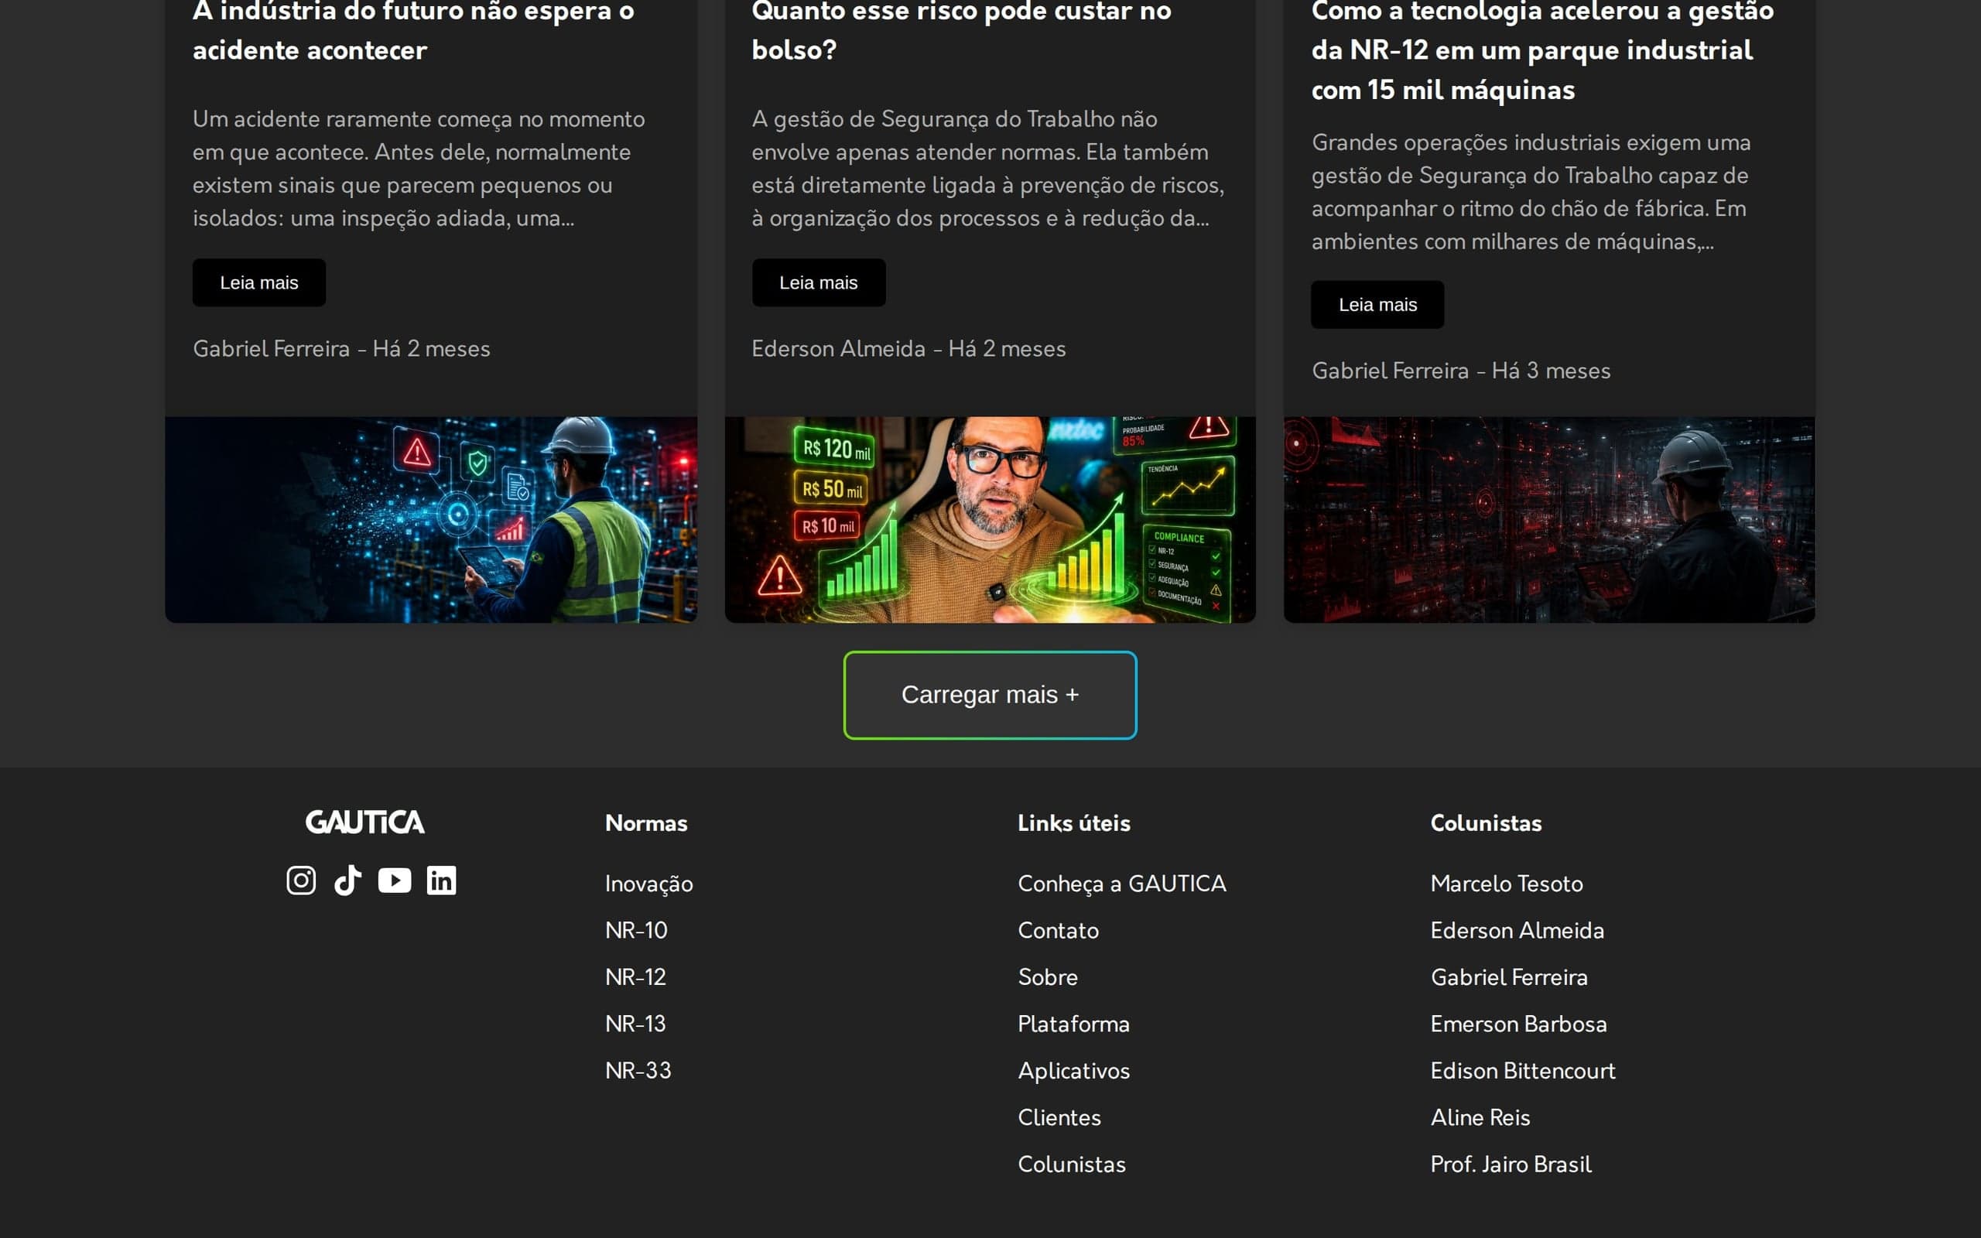The image size is (1981, 1238).
Task: Select the NR-33 link
Action: click(638, 1070)
